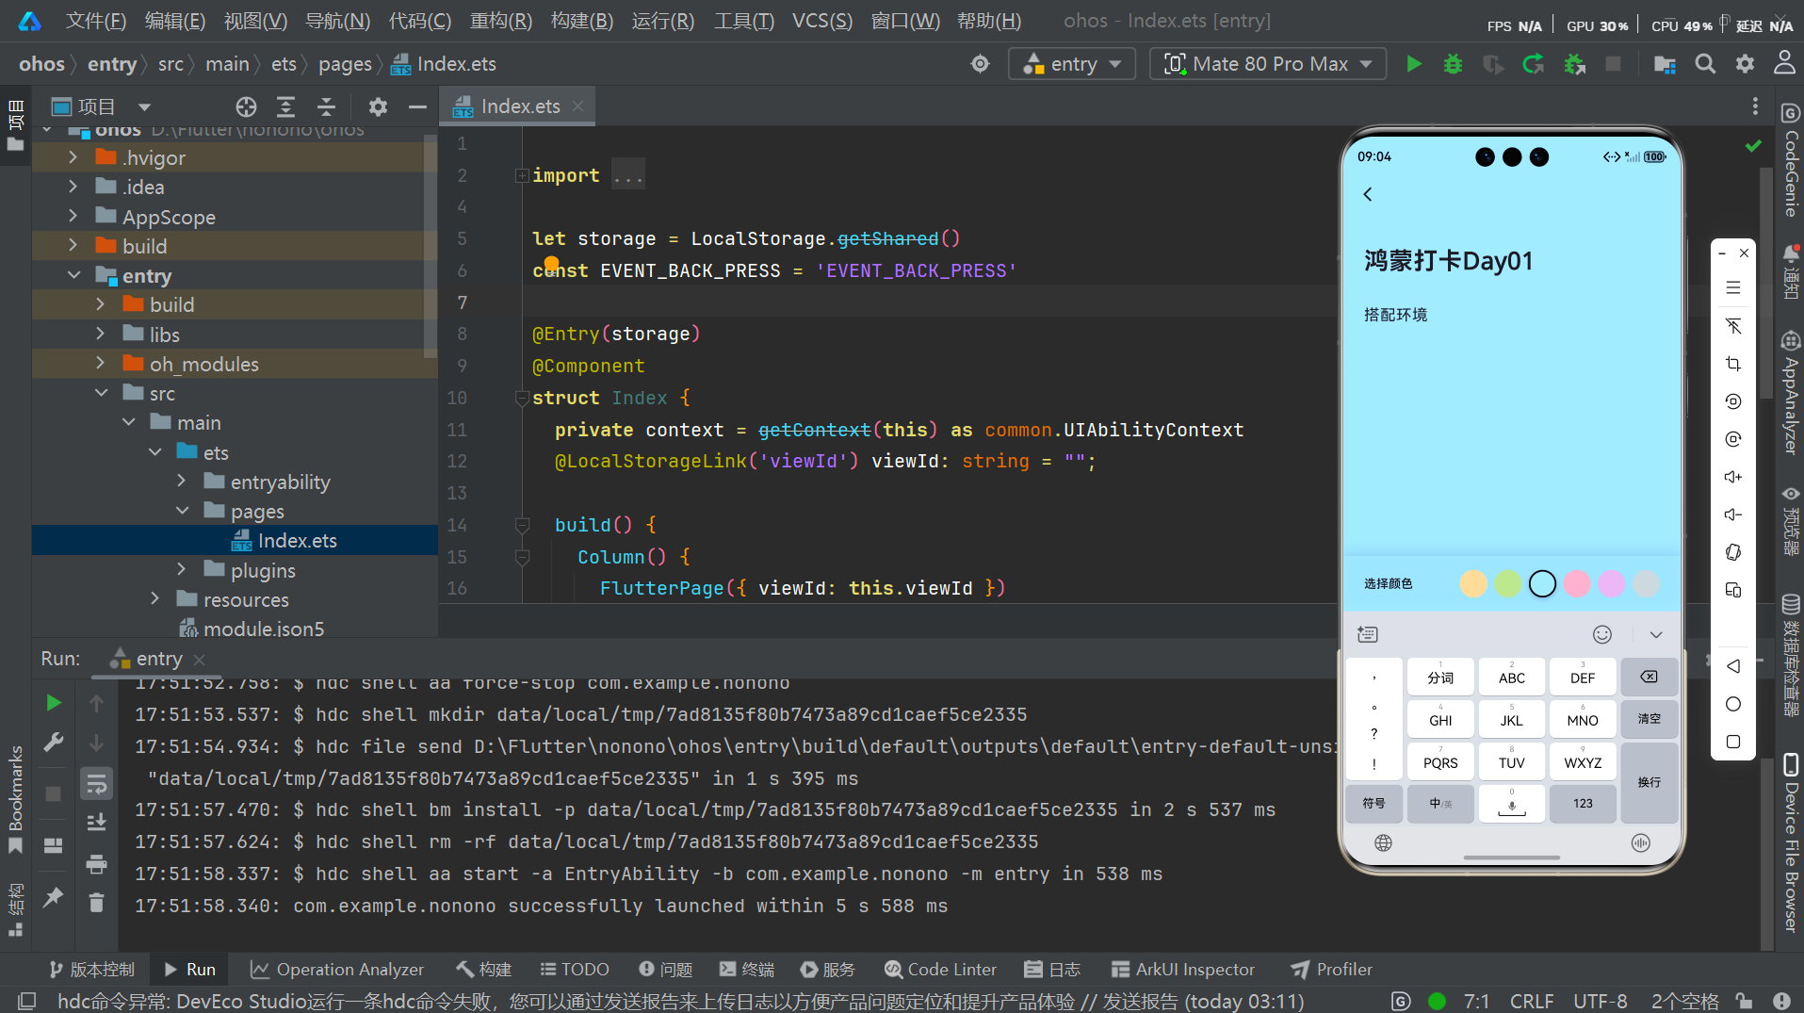Image resolution: width=1804 pixels, height=1013 pixels.
Task: Open the ArkUI Inspector tool tab
Action: pyautogui.click(x=1183, y=970)
